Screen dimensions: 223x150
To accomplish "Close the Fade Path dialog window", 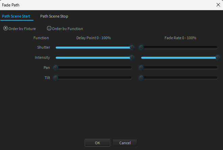I will point(218,5).
